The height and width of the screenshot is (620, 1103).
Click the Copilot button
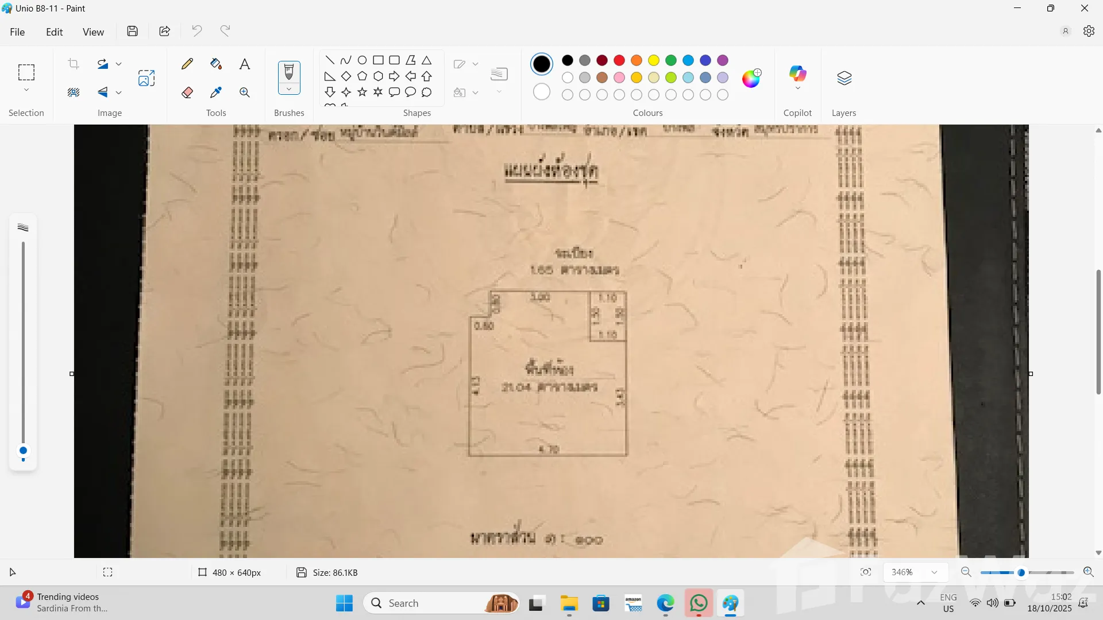(797, 73)
